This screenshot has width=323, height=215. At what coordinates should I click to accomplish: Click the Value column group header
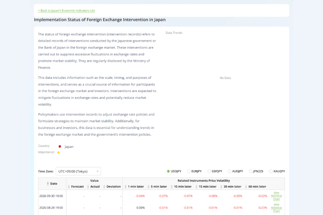point(94,181)
